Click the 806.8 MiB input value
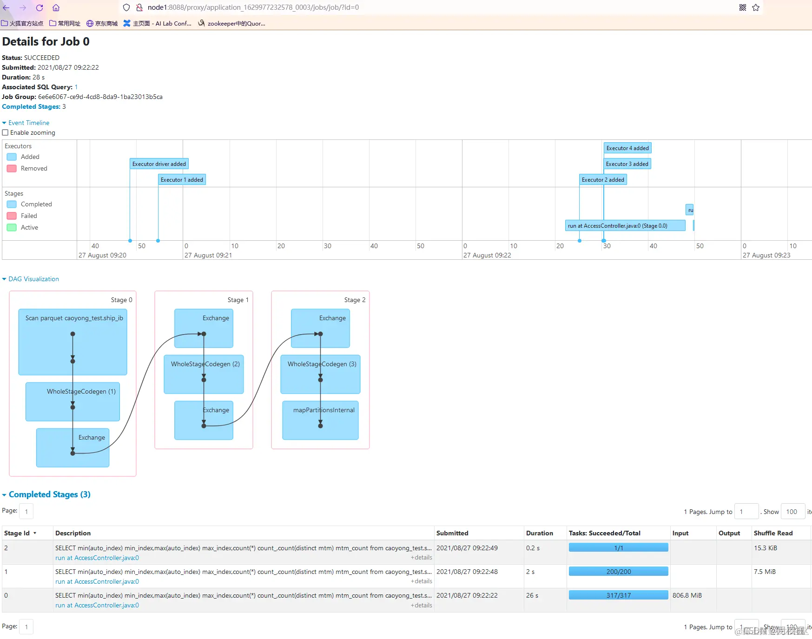 pos(687,595)
